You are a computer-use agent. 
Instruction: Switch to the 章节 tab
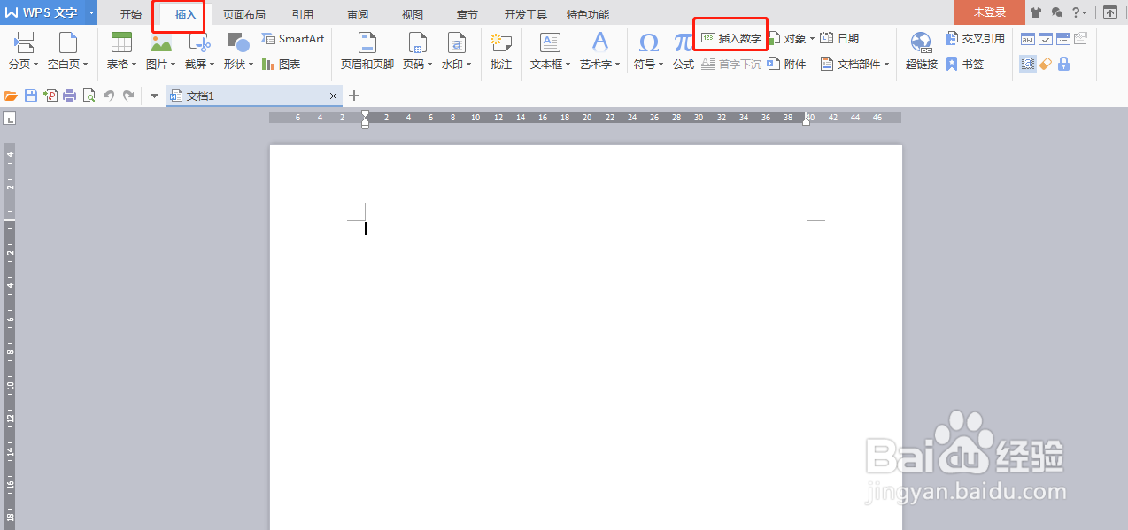[x=467, y=14]
